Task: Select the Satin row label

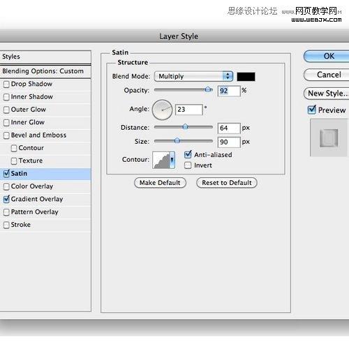Action: pyautogui.click(x=19, y=173)
